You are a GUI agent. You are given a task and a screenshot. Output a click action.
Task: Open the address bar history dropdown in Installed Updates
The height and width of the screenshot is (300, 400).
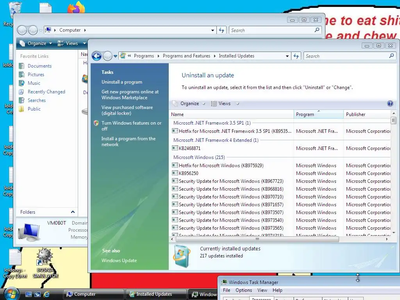pos(287,56)
